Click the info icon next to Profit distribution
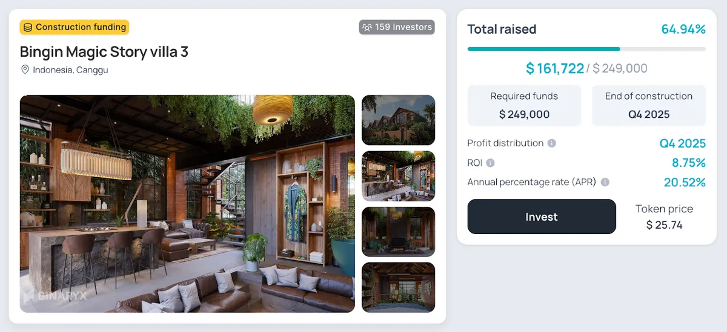 pos(551,143)
